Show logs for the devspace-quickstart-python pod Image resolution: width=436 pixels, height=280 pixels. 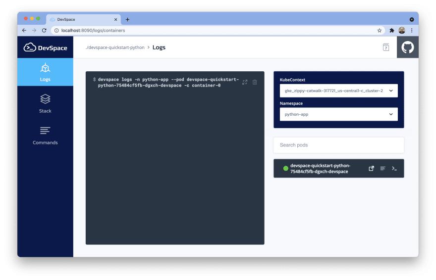click(x=382, y=168)
